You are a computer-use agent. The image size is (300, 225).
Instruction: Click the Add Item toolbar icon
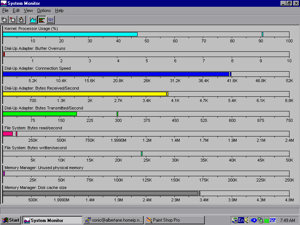pyautogui.click(x=4, y=20)
